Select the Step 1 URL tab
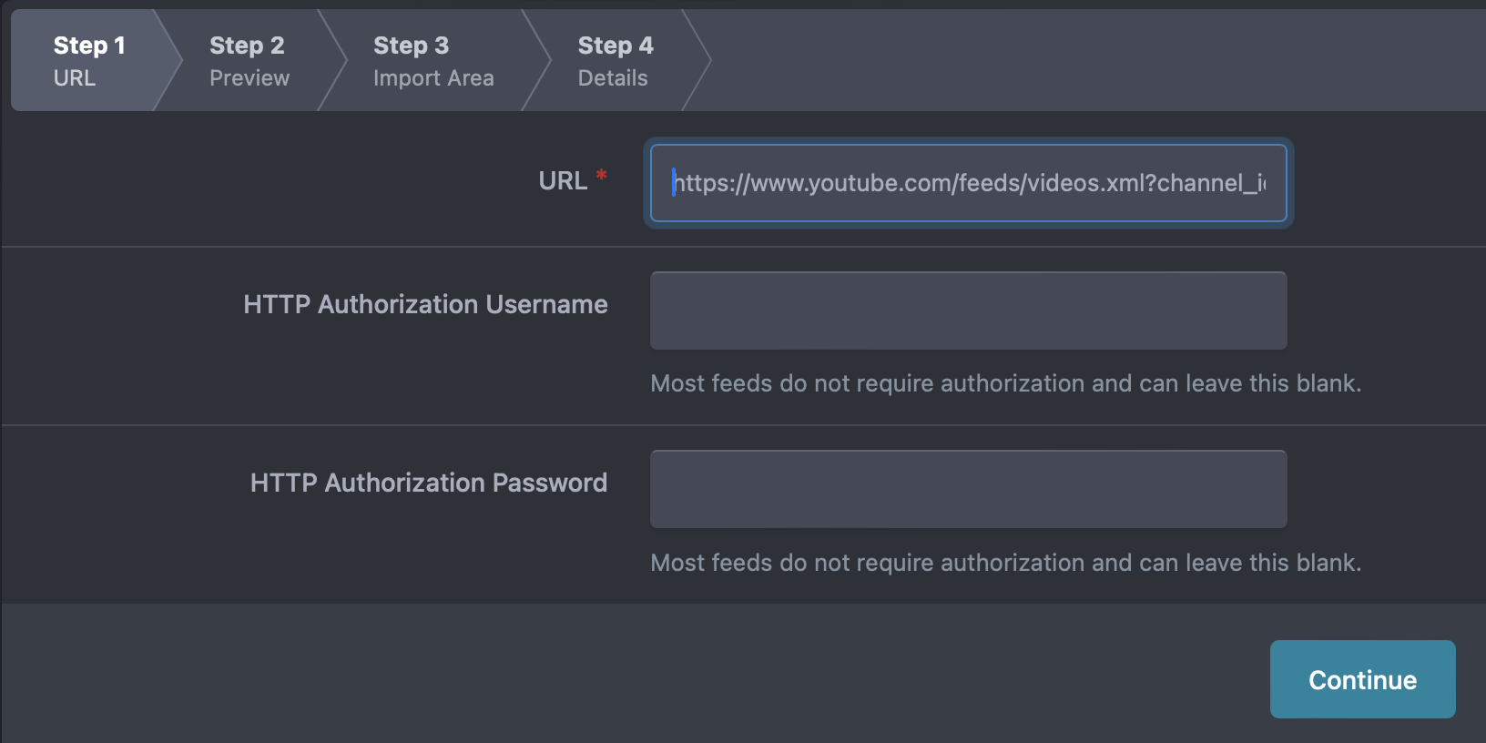This screenshot has width=1486, height=743. tap(89, 61)
